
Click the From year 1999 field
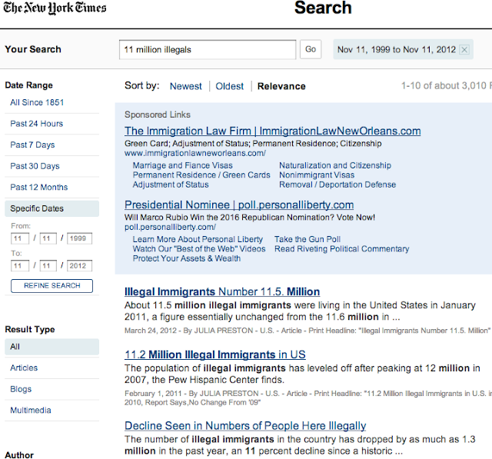tap(79, 238)
